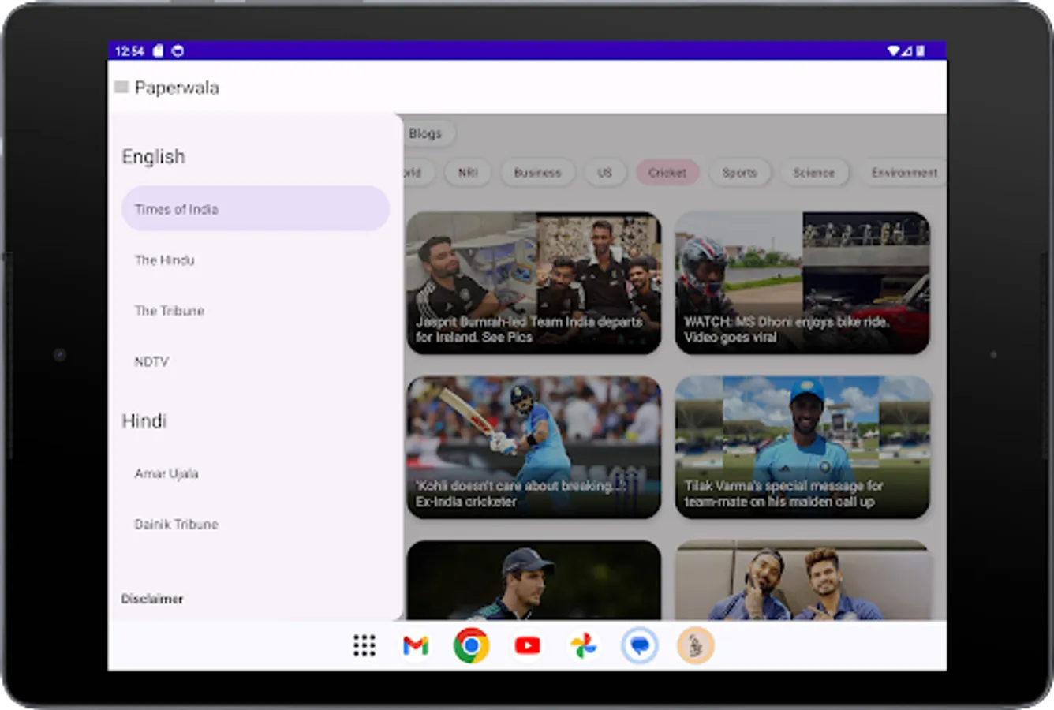The width and height of the screenshot is (1054, 710).
Task: Open Messages app from the dock
Action: coord(639,645)
